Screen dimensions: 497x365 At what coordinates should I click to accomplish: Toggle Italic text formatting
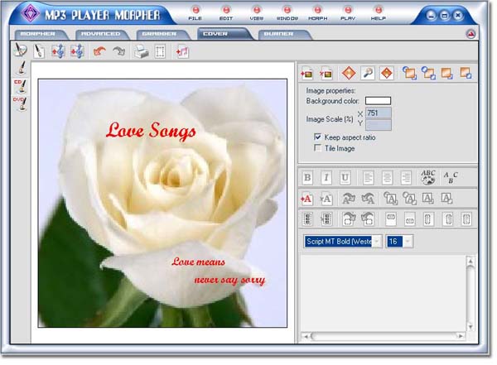click(326, 178)
